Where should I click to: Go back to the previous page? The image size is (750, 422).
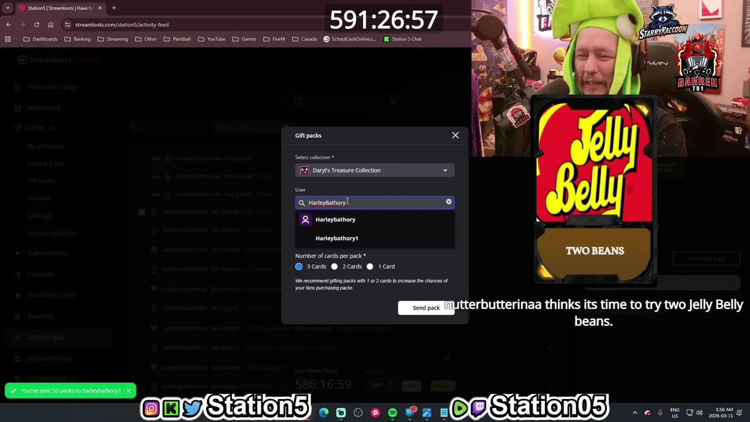8,25
